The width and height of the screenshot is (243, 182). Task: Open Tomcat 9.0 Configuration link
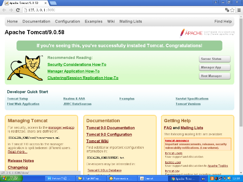click(109, 134)
